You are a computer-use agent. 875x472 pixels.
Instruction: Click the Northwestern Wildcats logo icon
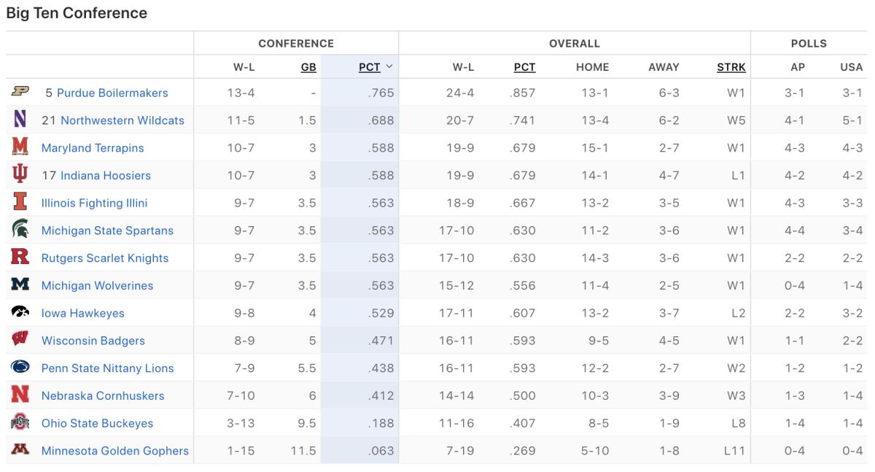point(20,120)
